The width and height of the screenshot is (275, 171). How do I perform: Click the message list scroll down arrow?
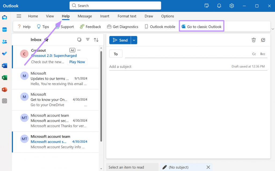click(101, 169)
